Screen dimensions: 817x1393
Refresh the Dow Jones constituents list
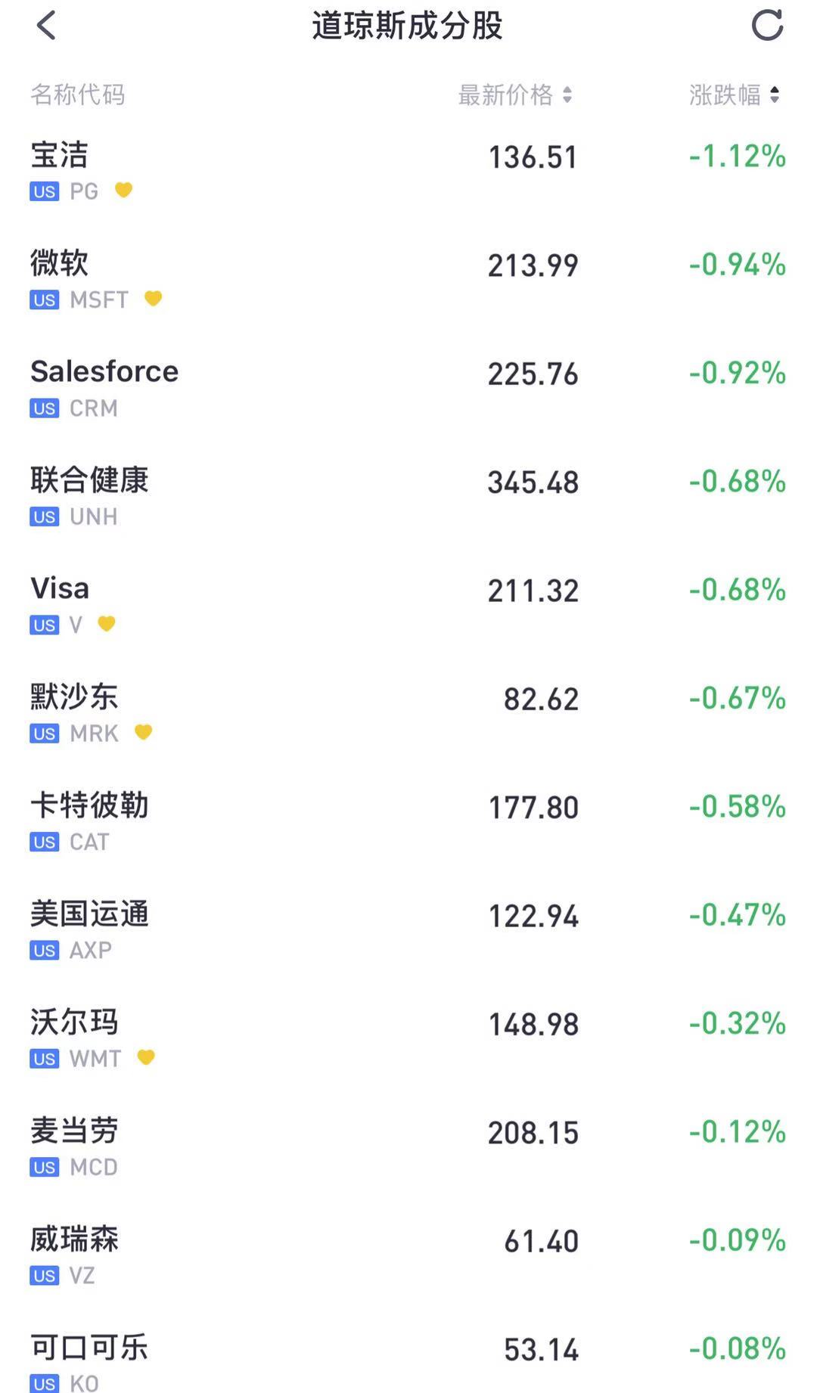pyautogui.click(x=767, y=26)
